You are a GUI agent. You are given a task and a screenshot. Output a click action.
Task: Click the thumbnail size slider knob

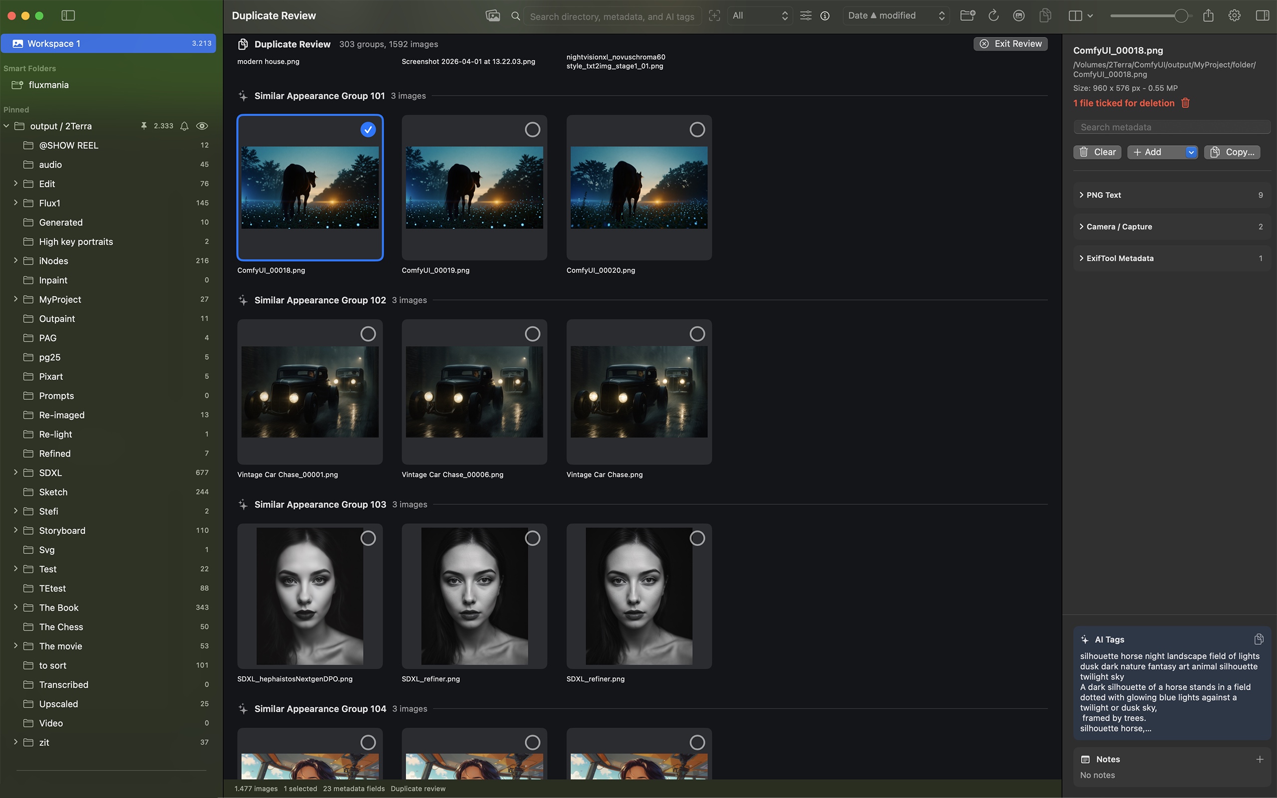click(x=1181, y=16)
